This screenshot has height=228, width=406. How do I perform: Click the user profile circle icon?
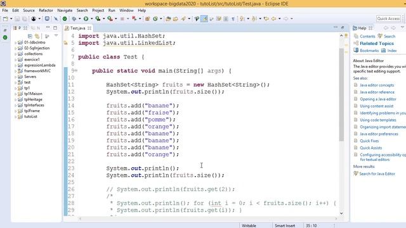tap(34, 18)
